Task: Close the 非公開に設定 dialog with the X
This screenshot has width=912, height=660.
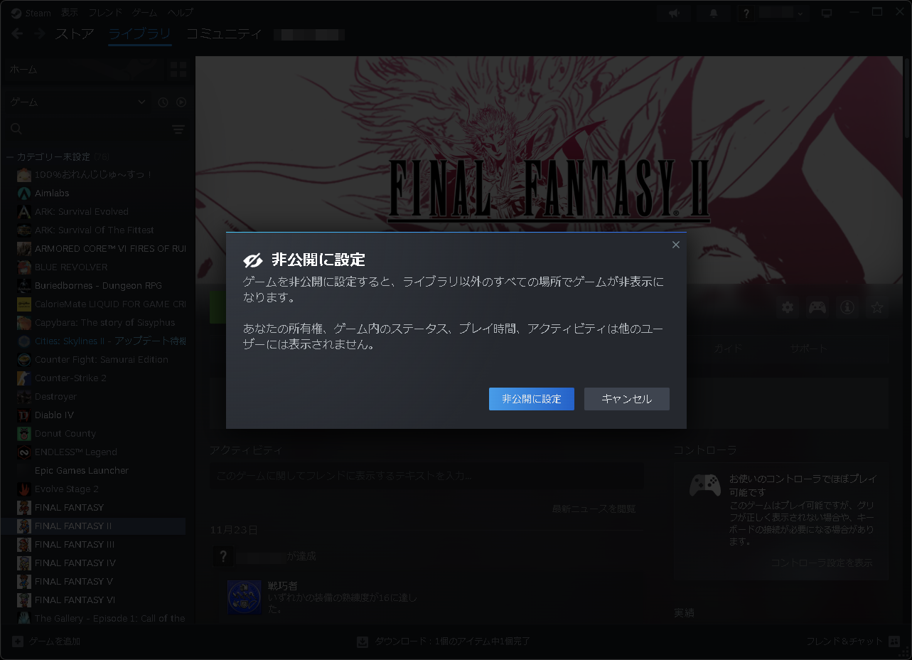Action: (x=675, y=245)
